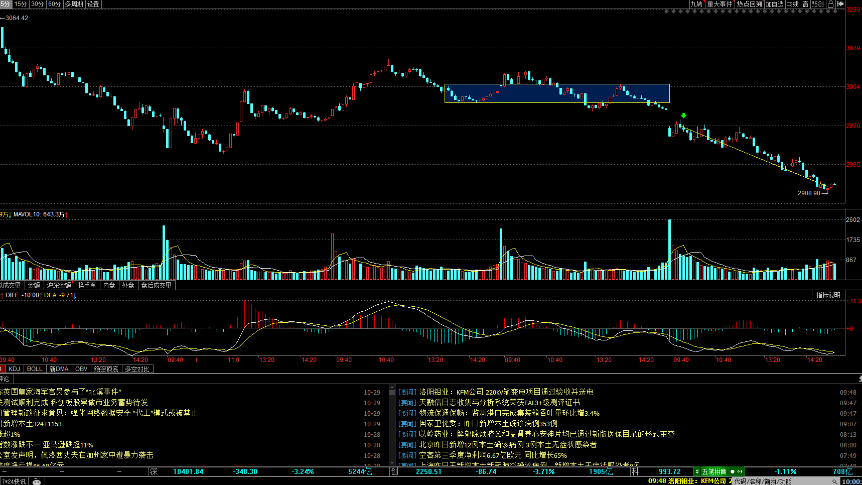Click DIFF: -10.00 MACD value
Viewport: 862px width, 485px height.
click(x=22, y=295)
